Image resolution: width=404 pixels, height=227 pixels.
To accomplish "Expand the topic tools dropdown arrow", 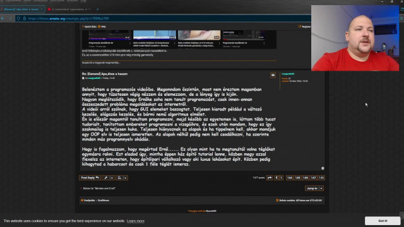I will (x=112, y=178).
